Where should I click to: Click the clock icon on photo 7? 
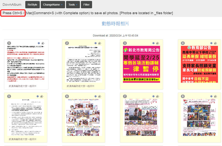[153, 96]
